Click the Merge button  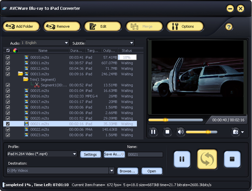pos(144,26)
